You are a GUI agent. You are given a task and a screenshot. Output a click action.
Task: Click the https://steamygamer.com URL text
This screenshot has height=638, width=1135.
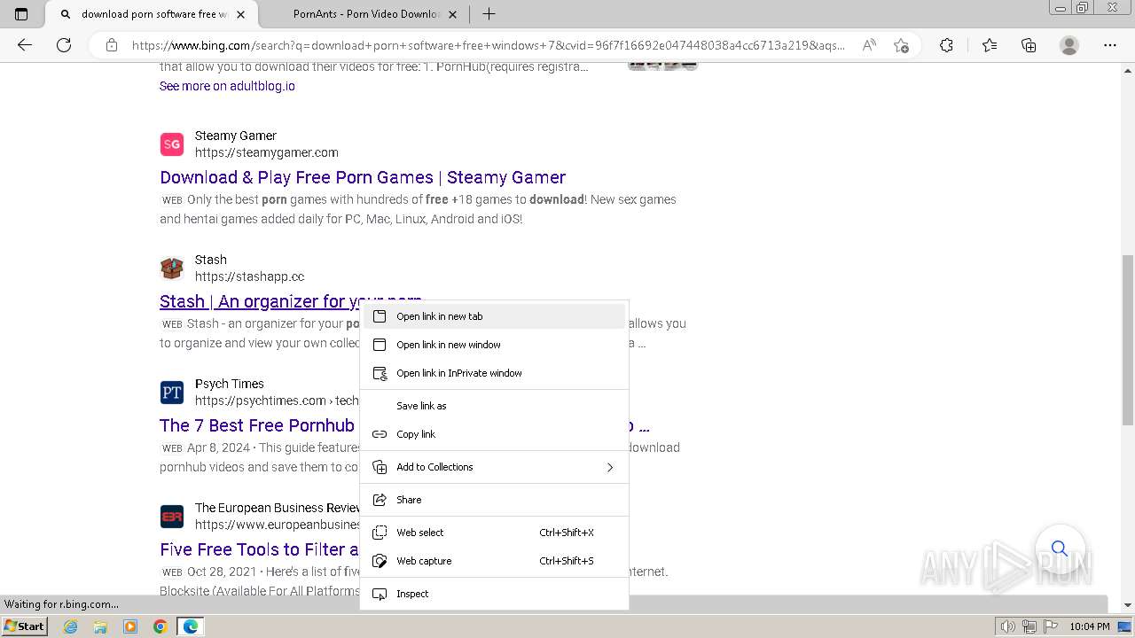tap(267, 152)
